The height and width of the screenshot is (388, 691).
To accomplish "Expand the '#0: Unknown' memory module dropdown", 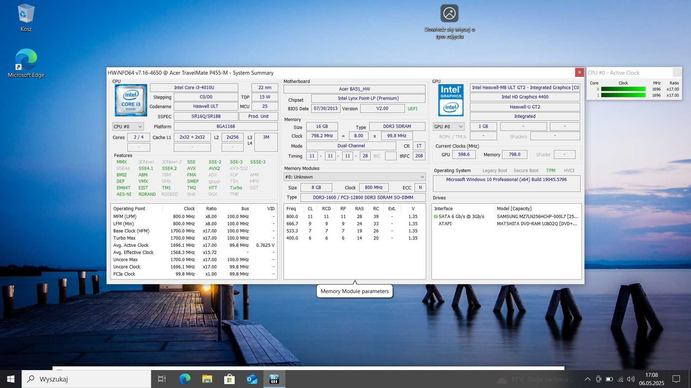I will click(354, 177).
